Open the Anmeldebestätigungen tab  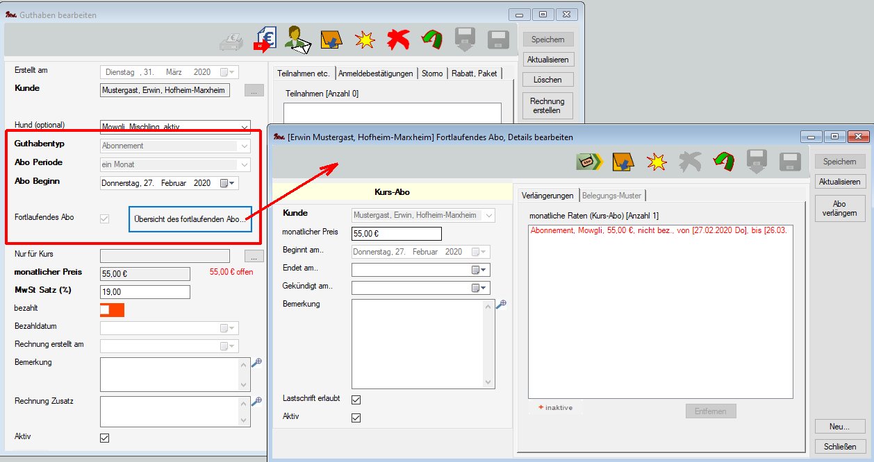[376, 74]
